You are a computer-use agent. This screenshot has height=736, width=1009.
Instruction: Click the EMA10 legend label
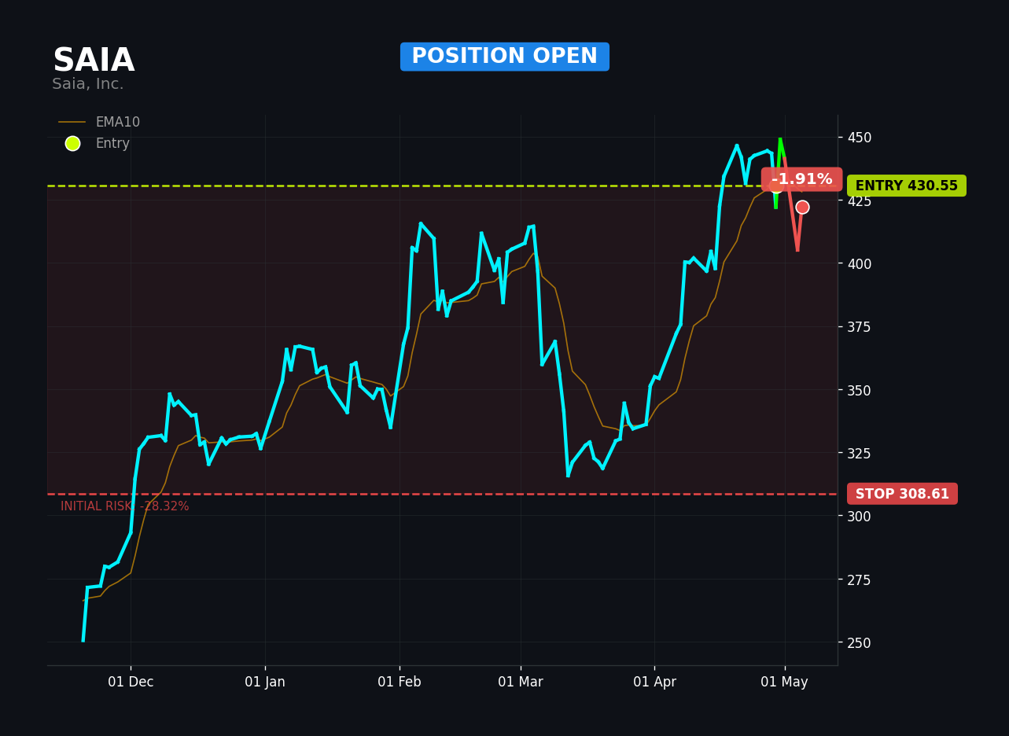[x=118, y=123]
